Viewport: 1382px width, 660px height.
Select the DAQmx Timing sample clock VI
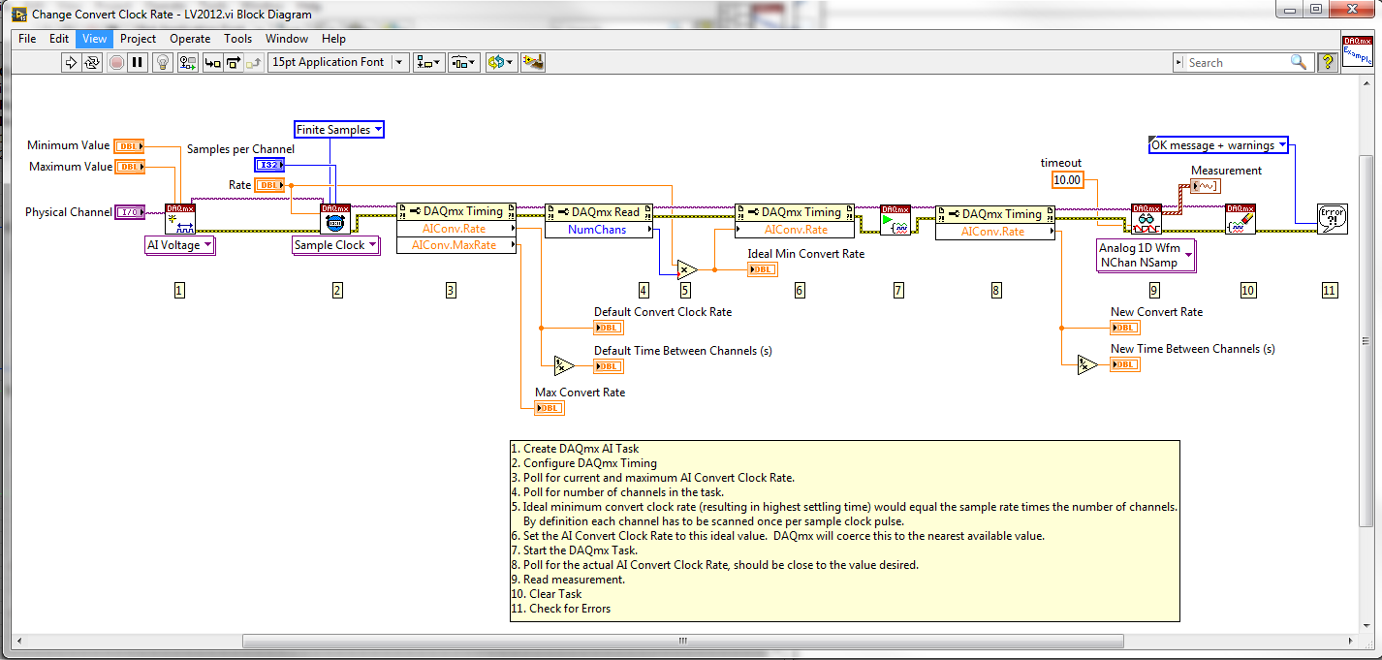point(335,219)
